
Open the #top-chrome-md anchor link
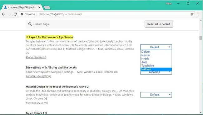[36, 57]
